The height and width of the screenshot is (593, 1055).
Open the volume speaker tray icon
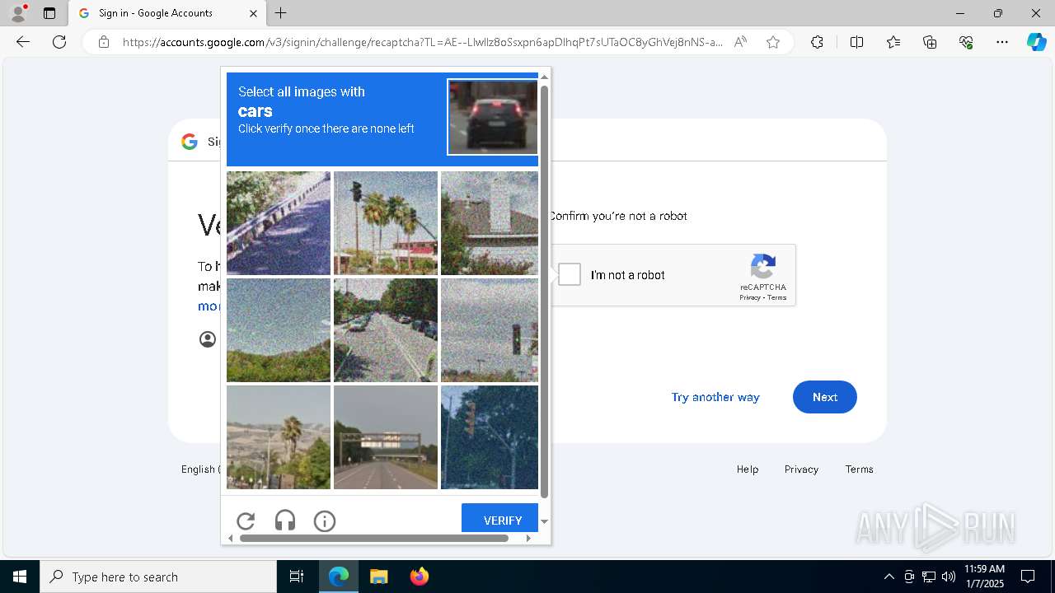click(948, 577)
